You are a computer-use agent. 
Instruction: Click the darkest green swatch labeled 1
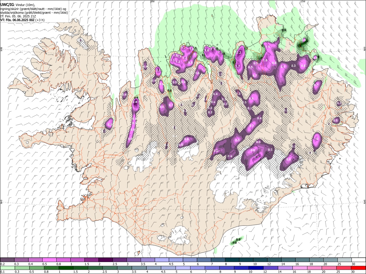point(66,268)
